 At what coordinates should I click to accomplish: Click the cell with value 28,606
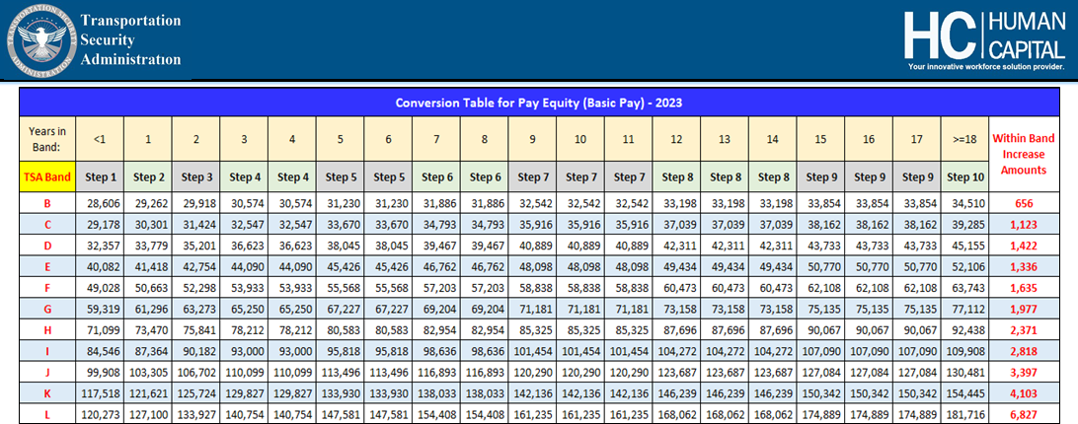(x=100, y=203)
